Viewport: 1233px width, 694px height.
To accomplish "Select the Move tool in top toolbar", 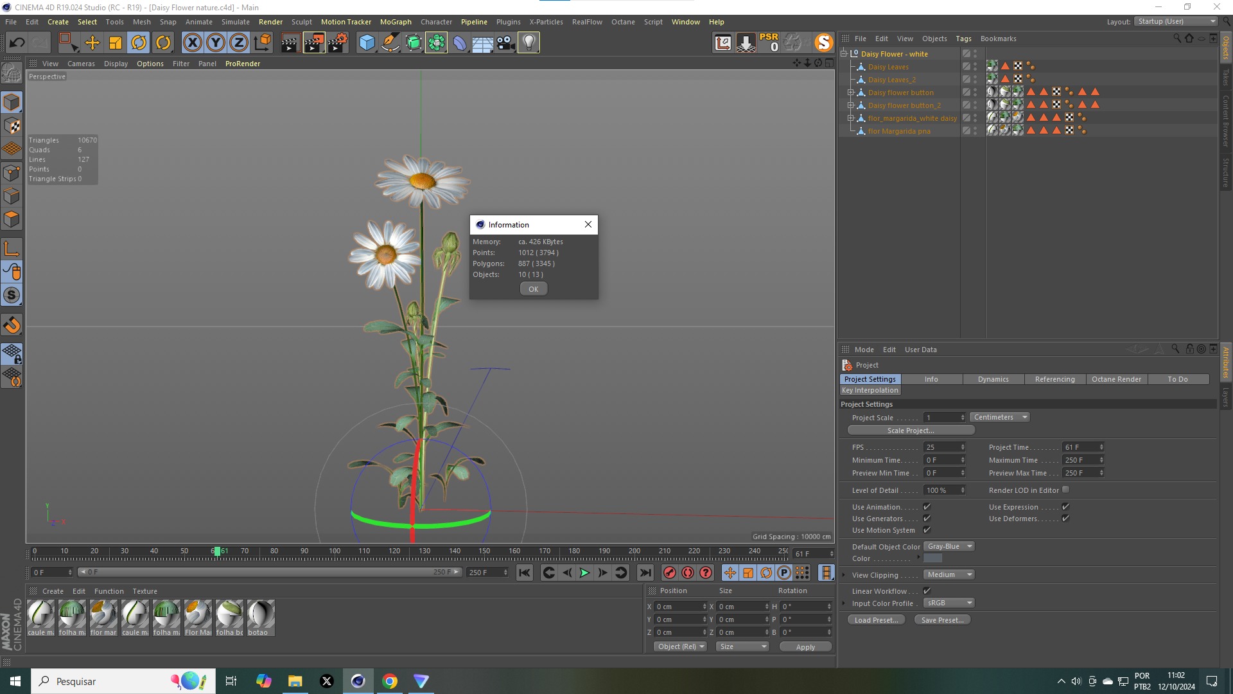I will (x=92, y=43).
